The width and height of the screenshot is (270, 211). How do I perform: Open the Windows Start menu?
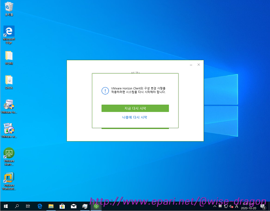[6, 206]
